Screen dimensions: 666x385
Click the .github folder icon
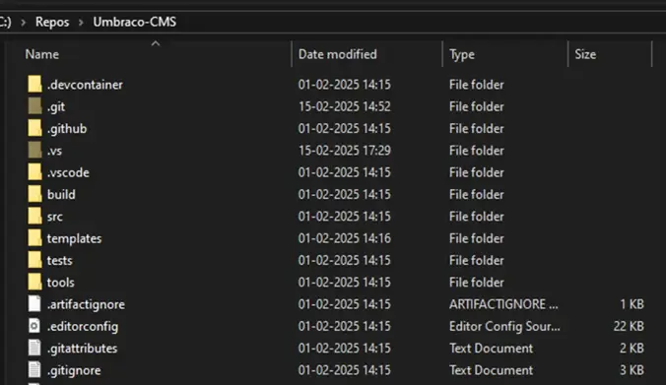click(x=34, y=129)
